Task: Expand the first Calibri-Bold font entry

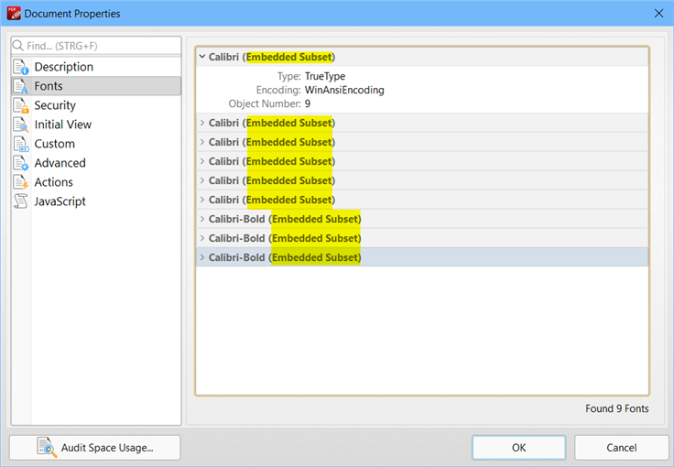Action: [x=202, y=219]
